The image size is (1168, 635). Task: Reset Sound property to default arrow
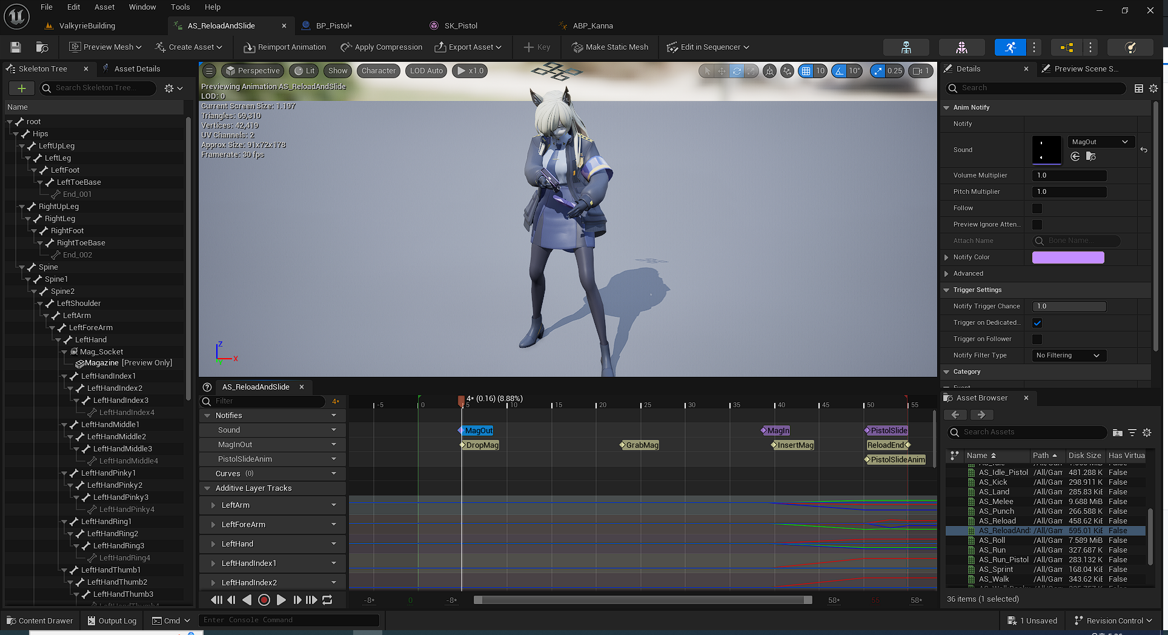(1144, 150)
